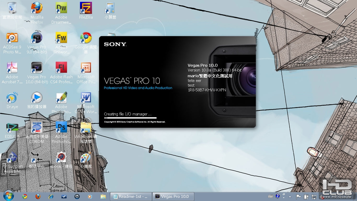Image resolution: width=357 pixels, height=201 pixels.
Task: Open HP pinned taskbar icon
Action: [77, 196]
